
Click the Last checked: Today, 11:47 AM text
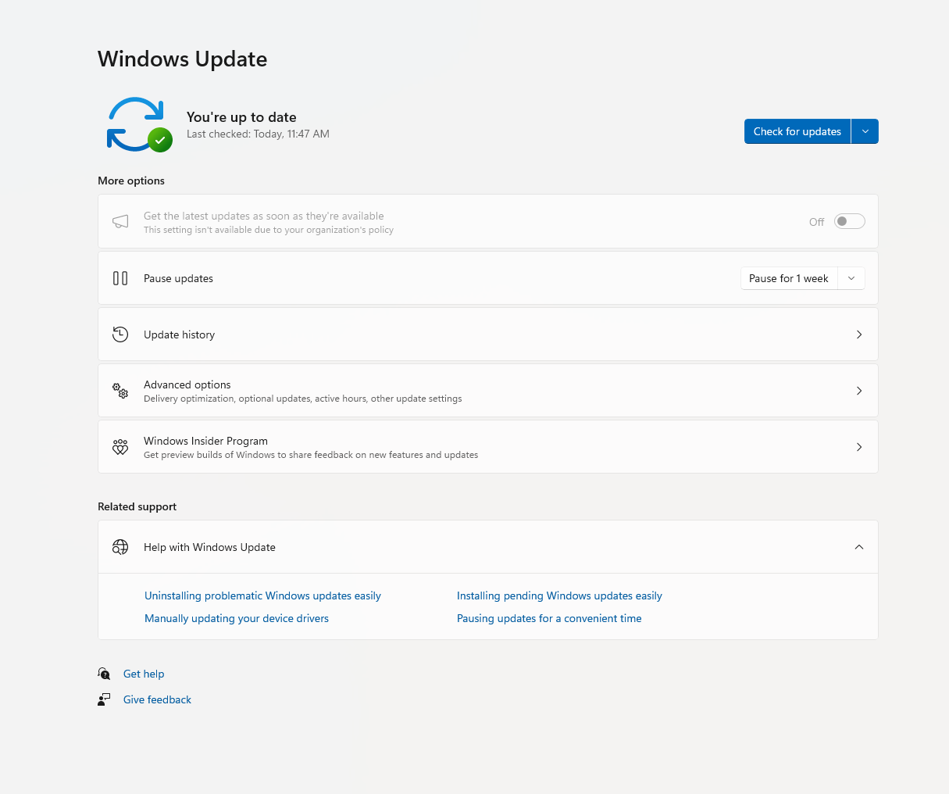[258, 134]
